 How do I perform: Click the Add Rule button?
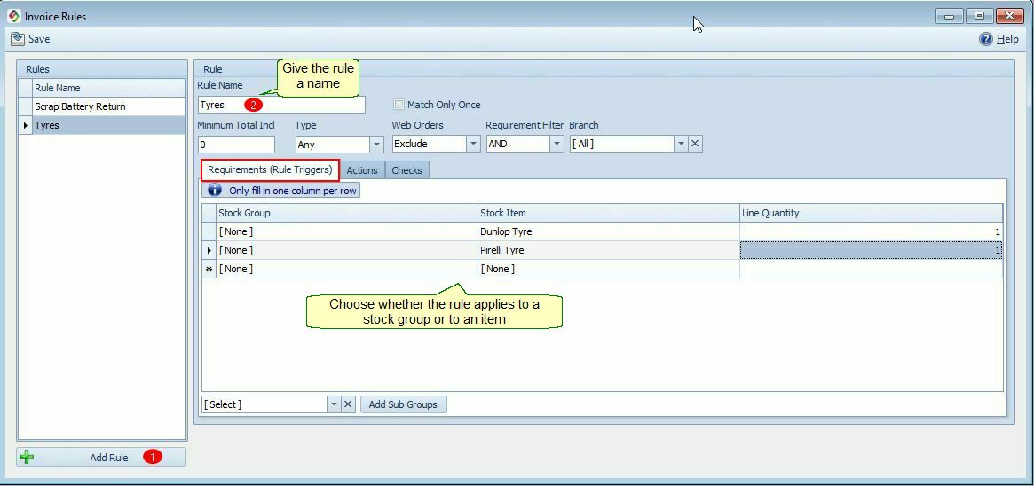click(x=101, y=457)
